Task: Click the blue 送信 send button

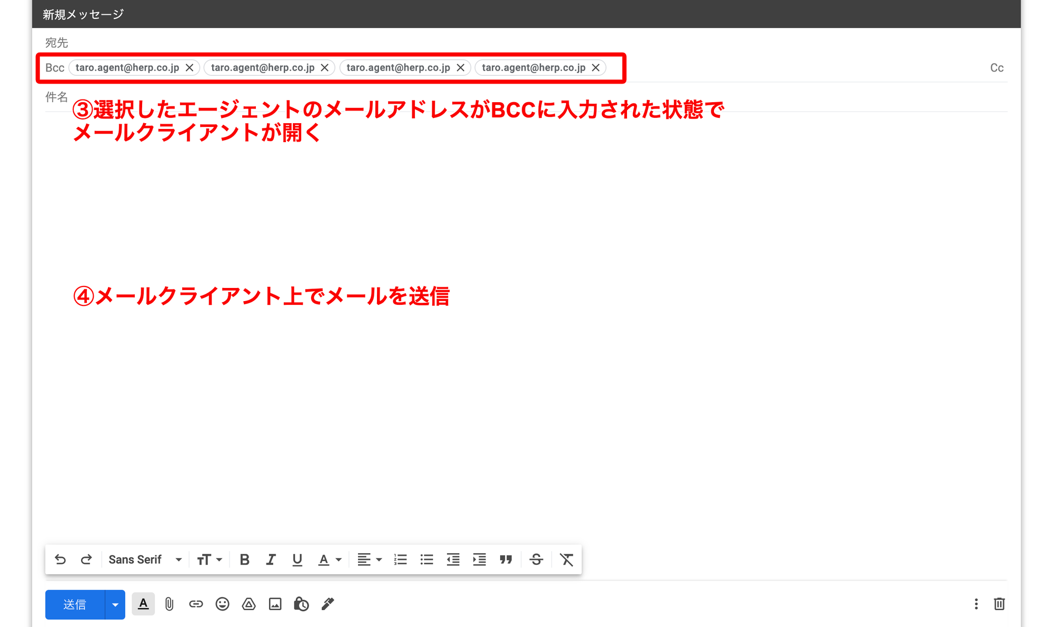Action: tap(75, 604)
